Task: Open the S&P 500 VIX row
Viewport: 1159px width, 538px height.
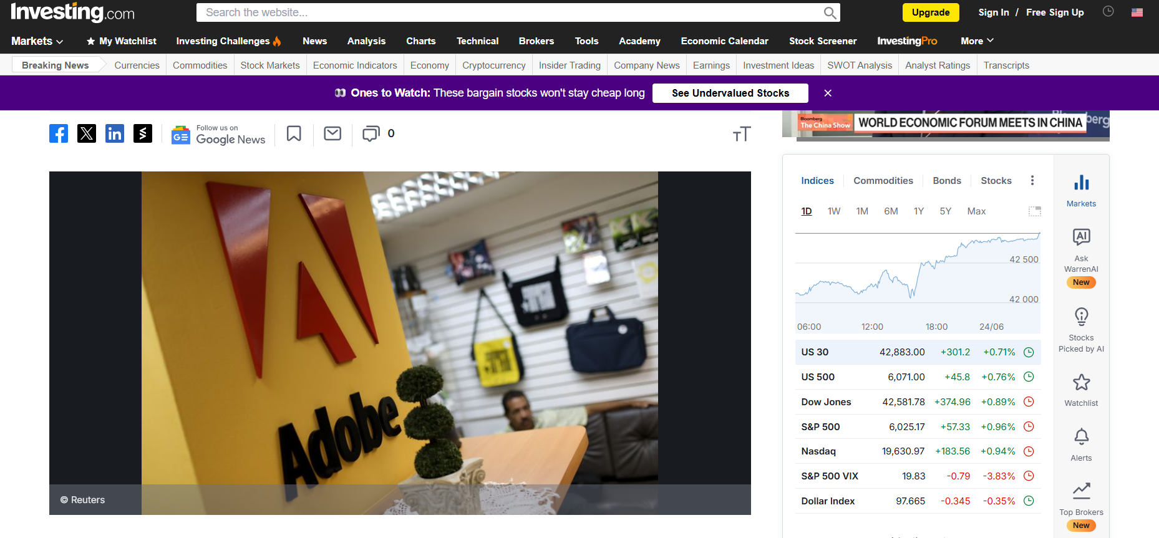Action: point(918,476)
